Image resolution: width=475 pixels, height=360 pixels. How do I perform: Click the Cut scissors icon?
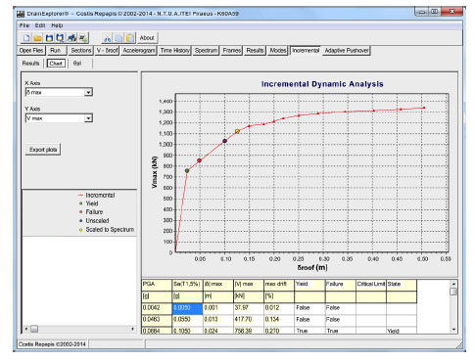[107, 38]
